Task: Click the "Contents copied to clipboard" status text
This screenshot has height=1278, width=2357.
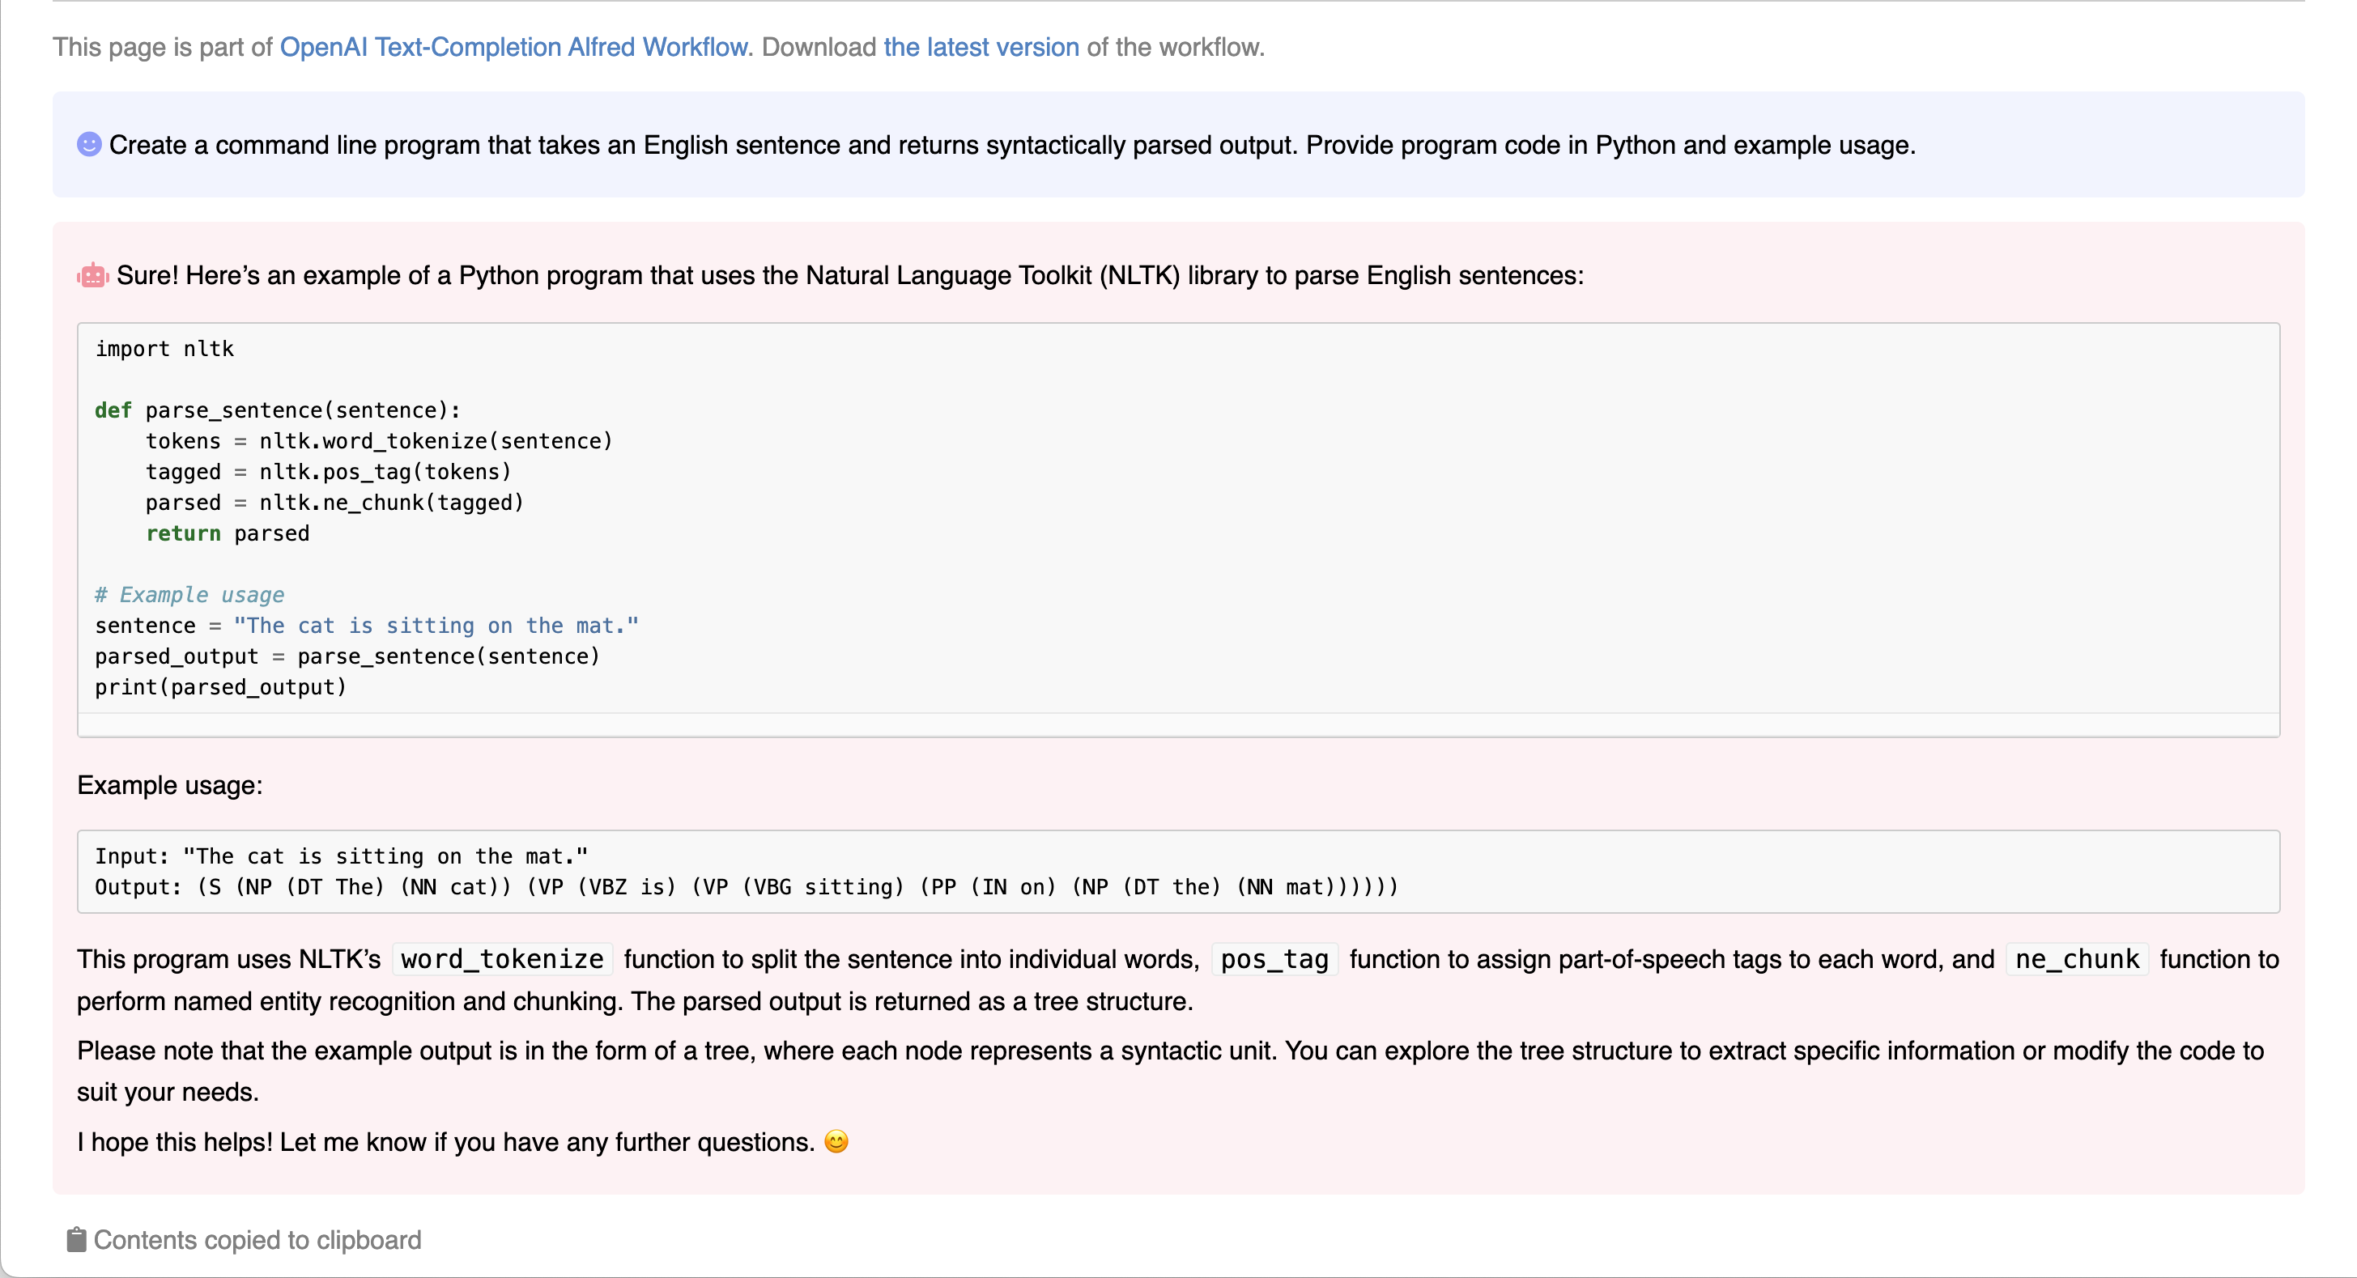Action: point(257,1240)
